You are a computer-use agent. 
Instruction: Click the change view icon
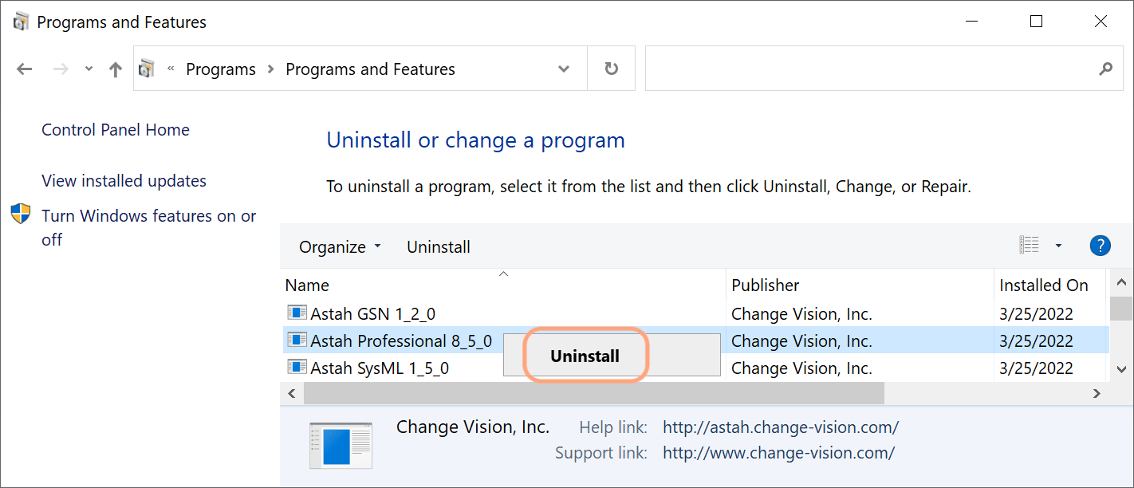[x=1029, y=246]
